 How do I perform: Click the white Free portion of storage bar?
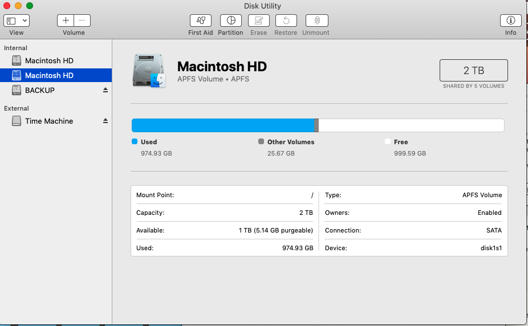point(411,125)
